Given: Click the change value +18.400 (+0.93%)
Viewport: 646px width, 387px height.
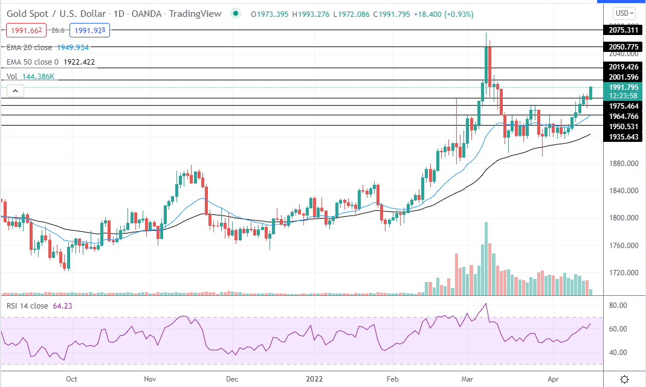Looking at the screenshot, I should click(444, 14).
